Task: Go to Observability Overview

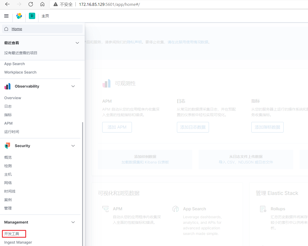Action: [12, 98]
